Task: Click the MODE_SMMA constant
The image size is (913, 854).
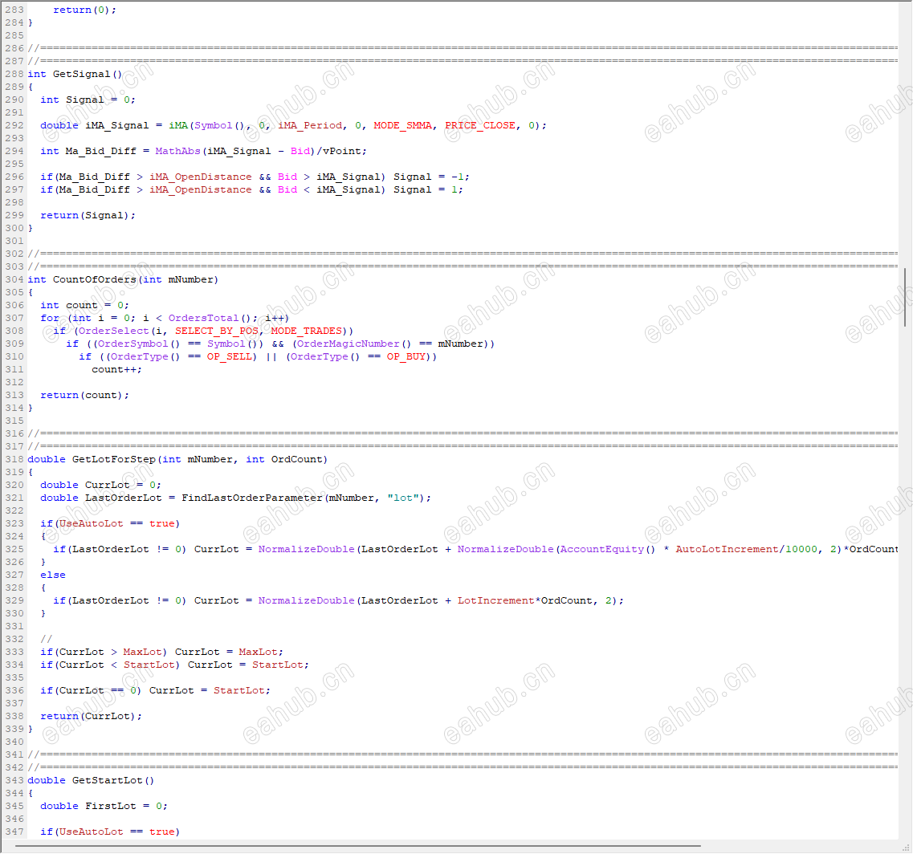Action: pyautogui.click(x=403, y=125)
